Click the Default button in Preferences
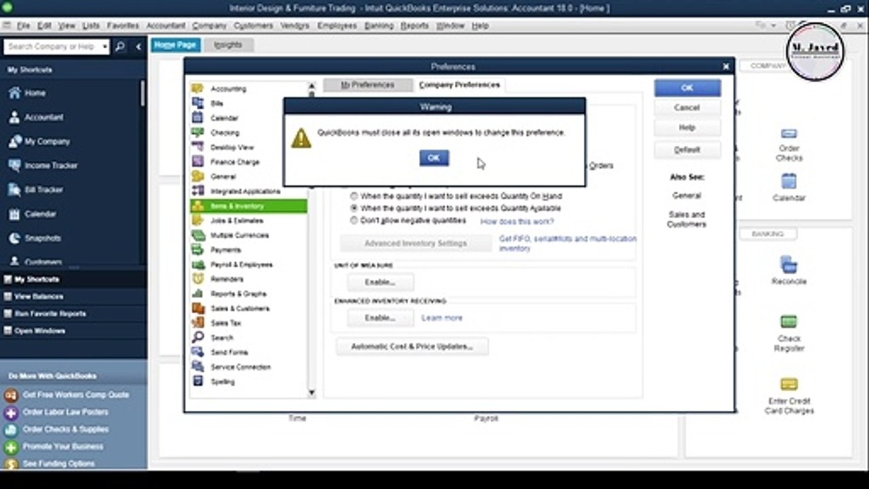 687,149
